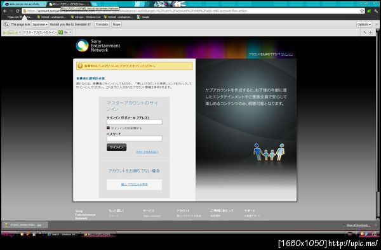Click the Translate button
Image resolution: width=381 pixels, height=250 pixels.
point(102,25)
